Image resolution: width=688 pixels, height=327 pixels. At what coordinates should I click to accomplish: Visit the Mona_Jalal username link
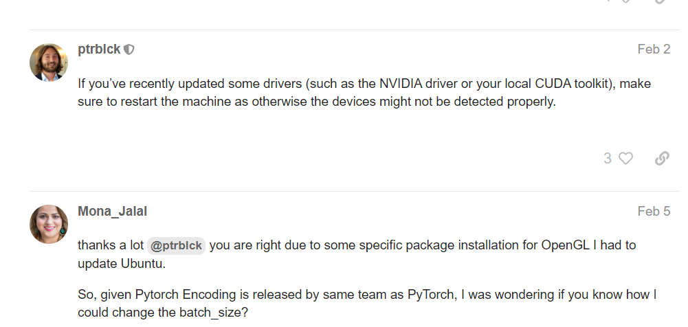[112, 211]
